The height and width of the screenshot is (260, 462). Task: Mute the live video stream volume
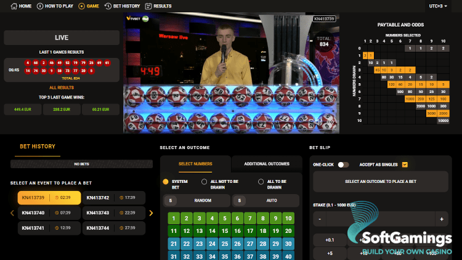pos(318,121)
